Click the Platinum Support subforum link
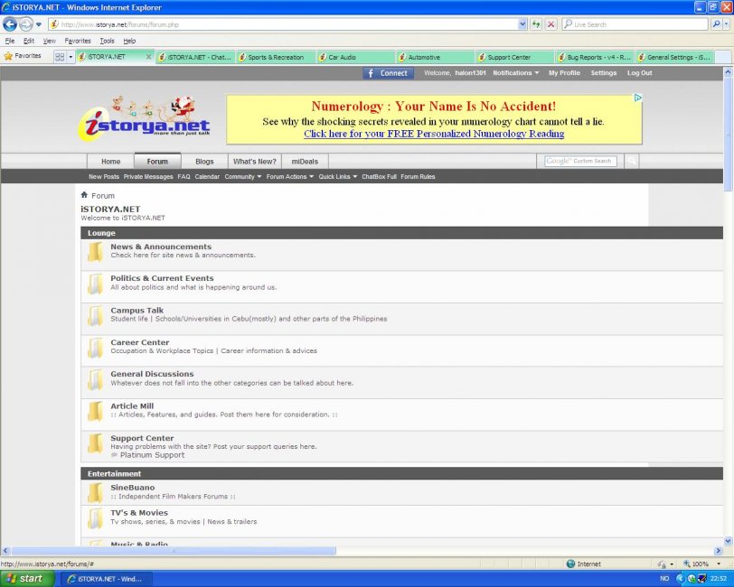The height and width of the screenshot is (587, 734). (152, 455)
